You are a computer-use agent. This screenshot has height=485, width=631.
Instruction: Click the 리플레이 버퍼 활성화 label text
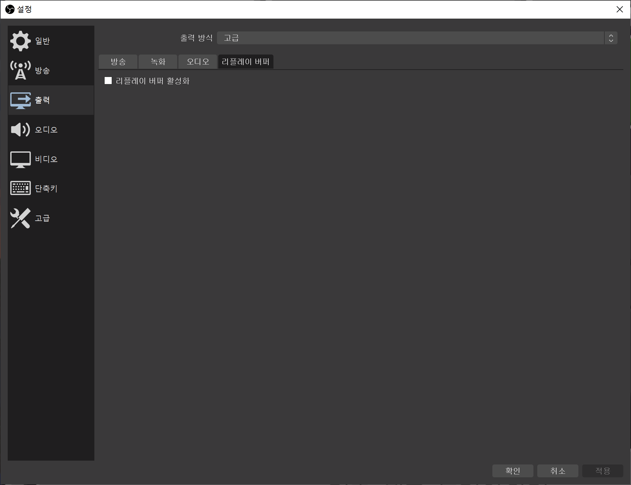tap(152, 81)
